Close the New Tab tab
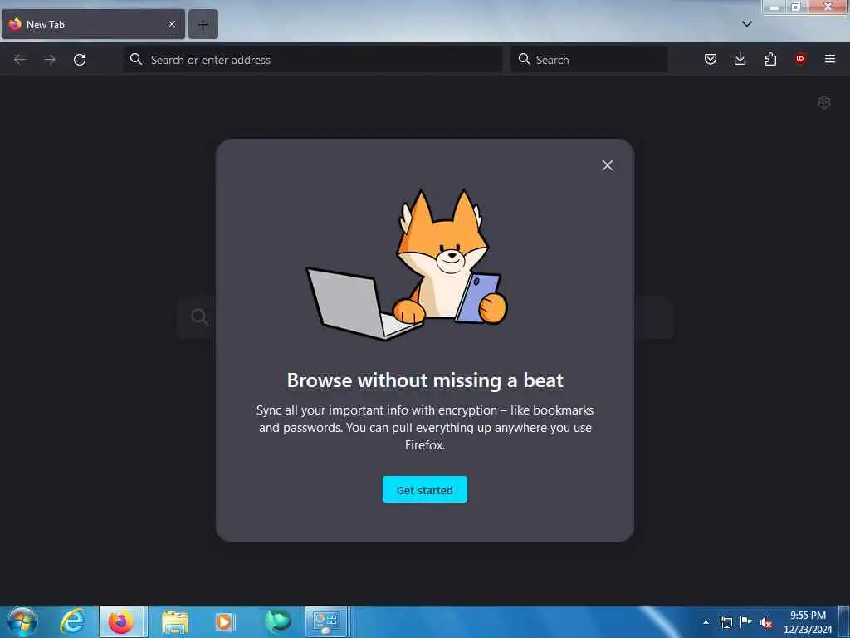Image resolution: width=850 pixels, height=638 pixels. click(172, 24)
